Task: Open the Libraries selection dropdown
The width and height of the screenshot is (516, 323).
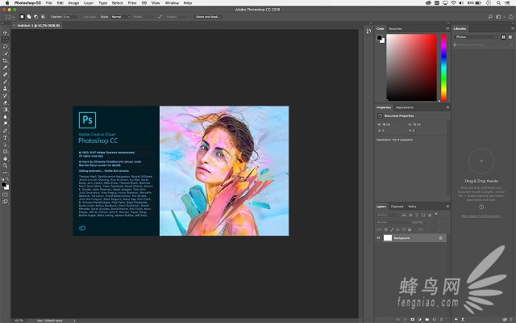Action: coord(476,37)
